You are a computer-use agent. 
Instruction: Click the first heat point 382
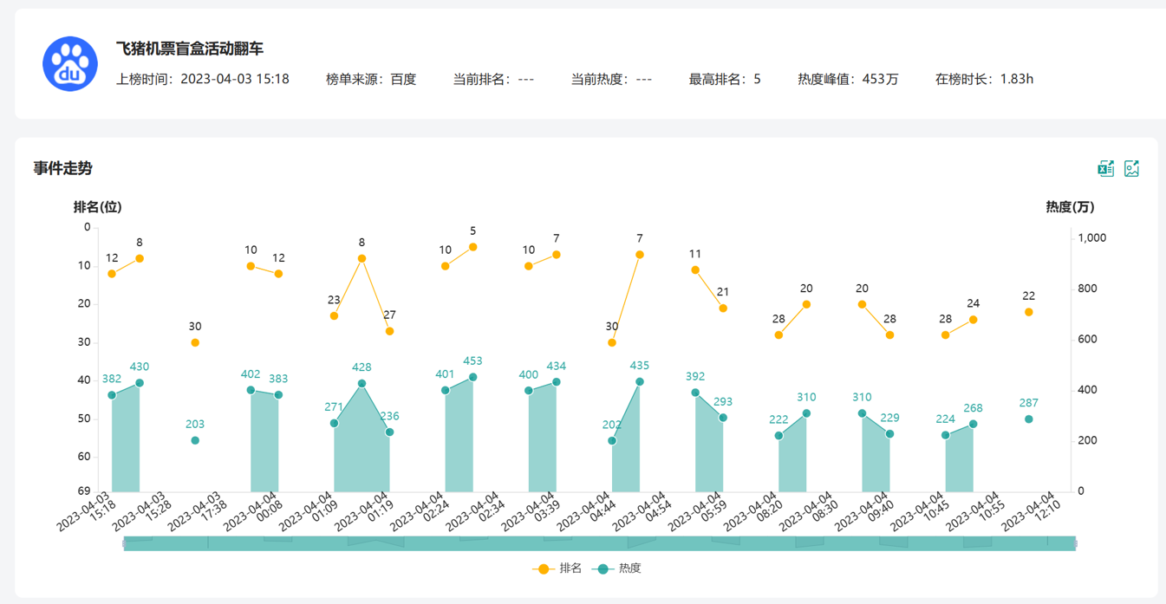pyautogui.click(x=112, y=395)
